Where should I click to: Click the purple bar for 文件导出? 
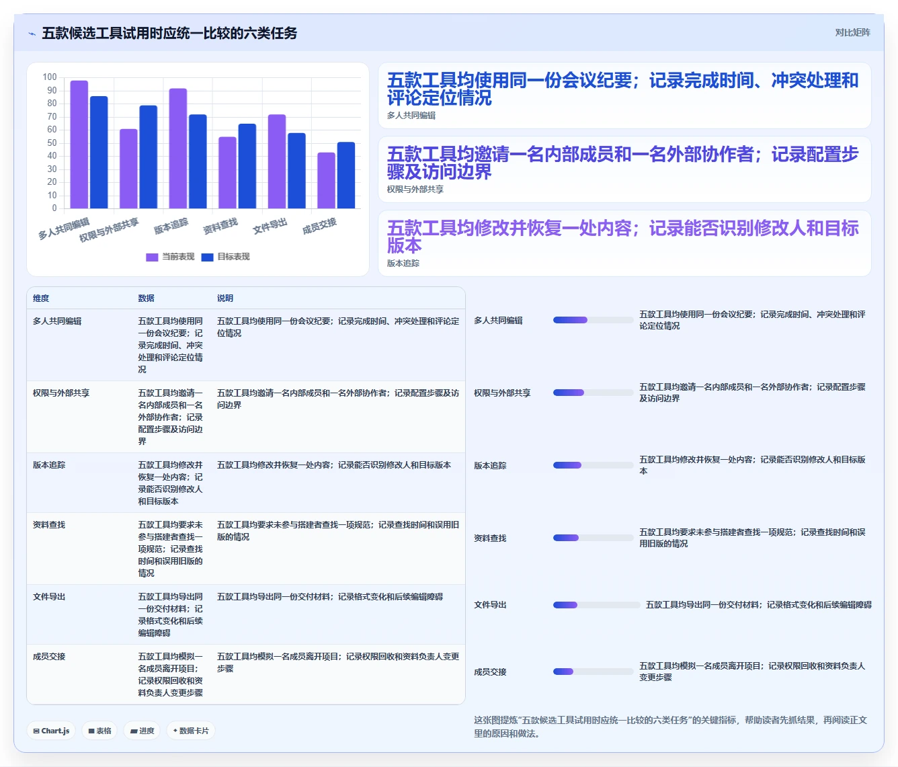tap(277, 161)
